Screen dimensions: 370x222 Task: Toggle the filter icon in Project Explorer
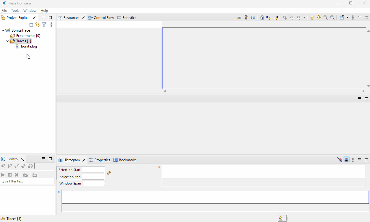pyautogui.click(x=44, y=25)
